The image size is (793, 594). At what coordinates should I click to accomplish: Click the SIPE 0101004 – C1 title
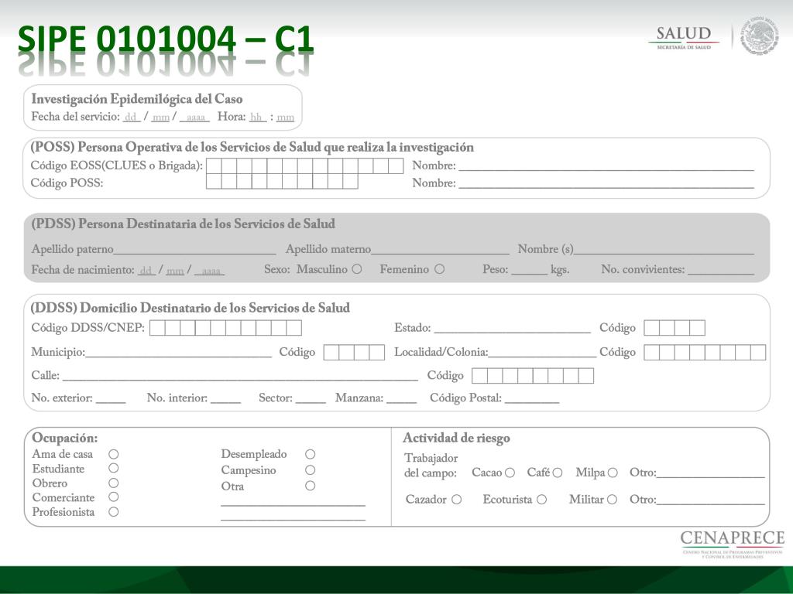(166, 39)
